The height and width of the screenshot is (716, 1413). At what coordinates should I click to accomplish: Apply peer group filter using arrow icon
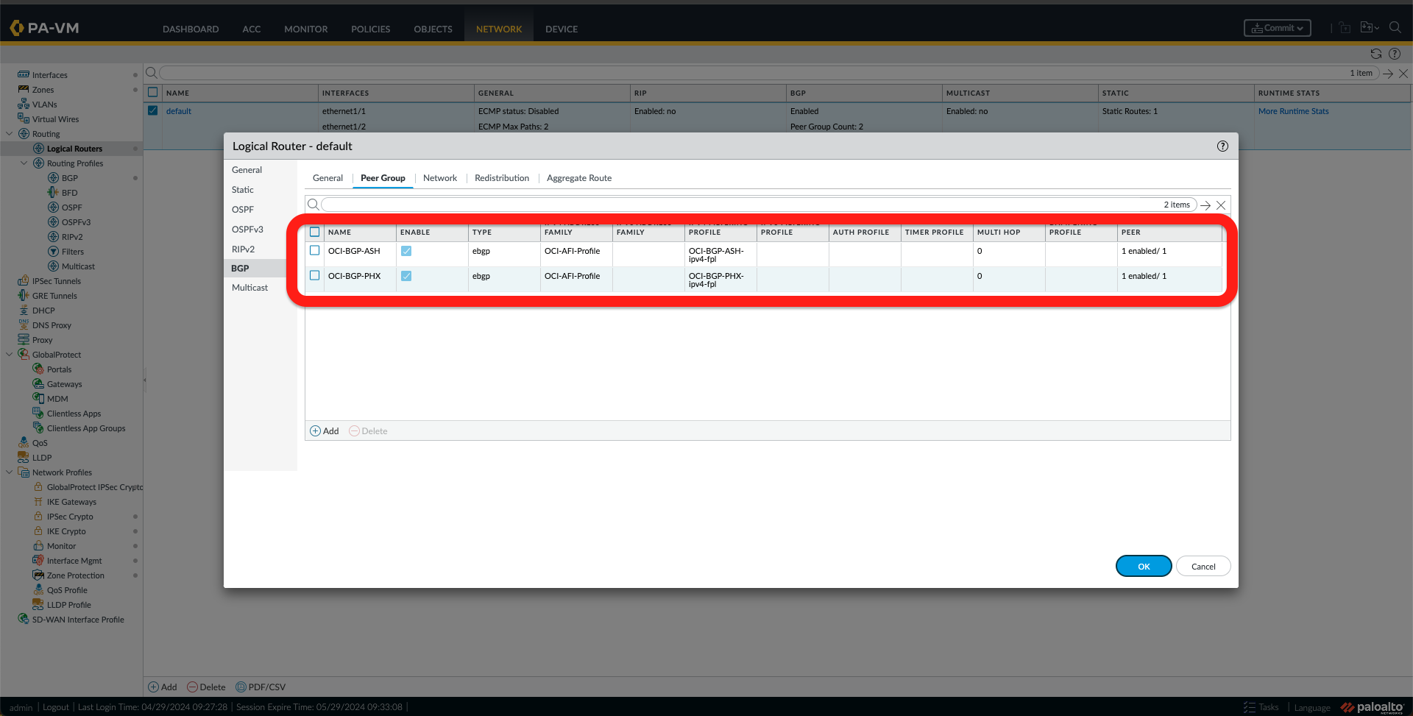(1205, 205)
